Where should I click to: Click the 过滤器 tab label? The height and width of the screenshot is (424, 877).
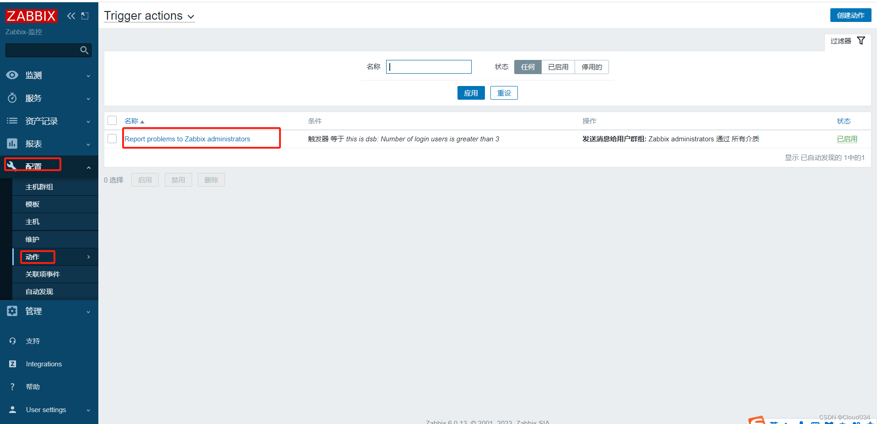[841, 41]
